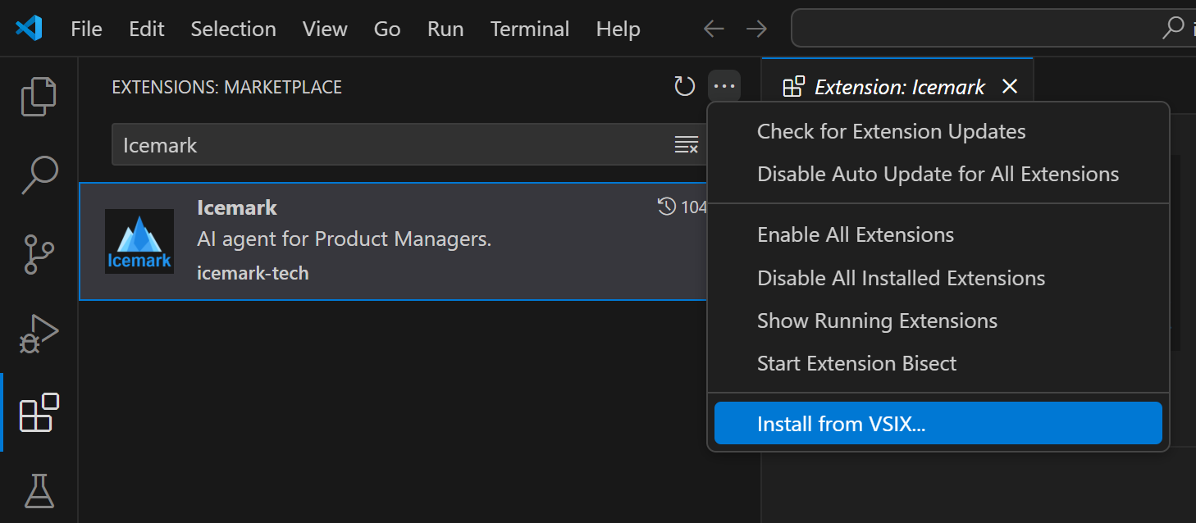Click the Icemark install count clock icon

(x=667, y=207)
